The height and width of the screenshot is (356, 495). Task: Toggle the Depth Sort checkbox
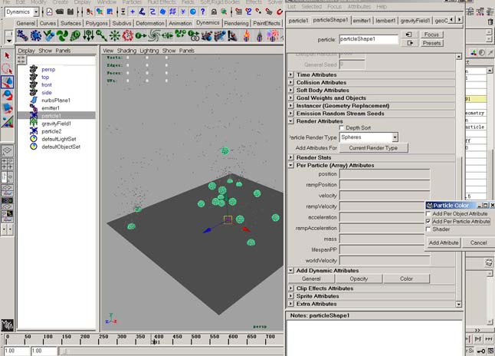click(341, 127)
